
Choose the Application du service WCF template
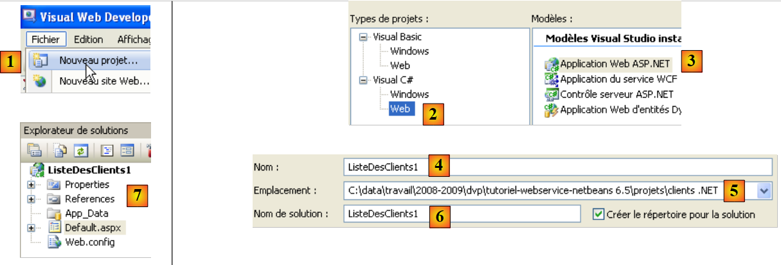tap(618, 79)
